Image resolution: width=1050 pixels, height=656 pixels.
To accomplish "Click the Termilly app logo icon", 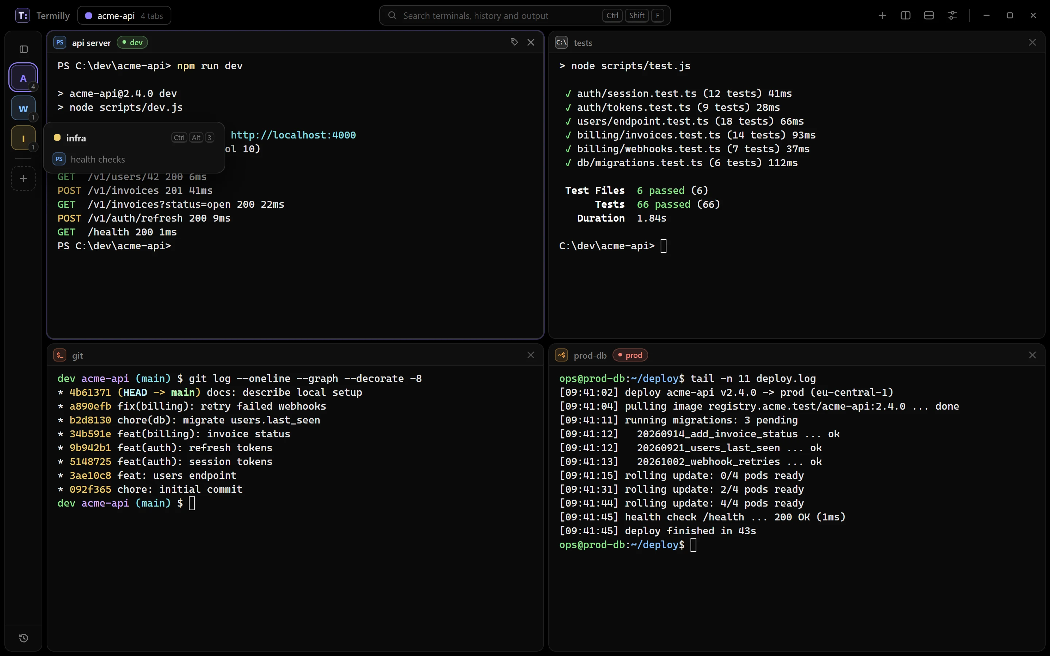I will tap(23, 16).
